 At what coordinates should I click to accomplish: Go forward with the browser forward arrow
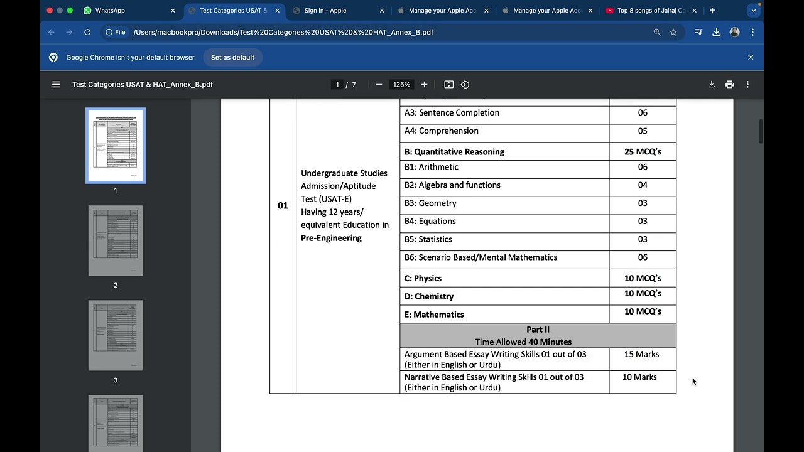point(69,32)
